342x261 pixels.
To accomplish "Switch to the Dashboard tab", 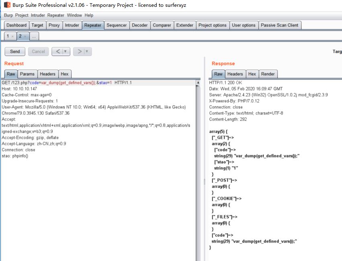I will click(16, 25).
